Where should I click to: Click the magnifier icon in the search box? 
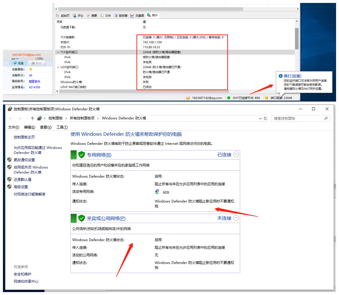pyautogui.click(x=326, y=119)
